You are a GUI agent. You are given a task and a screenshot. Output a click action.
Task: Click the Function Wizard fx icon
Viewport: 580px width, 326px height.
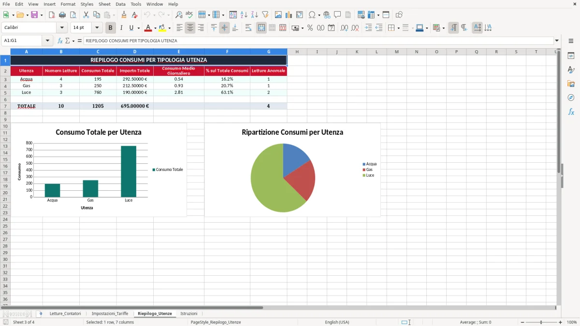pos(60,41)
